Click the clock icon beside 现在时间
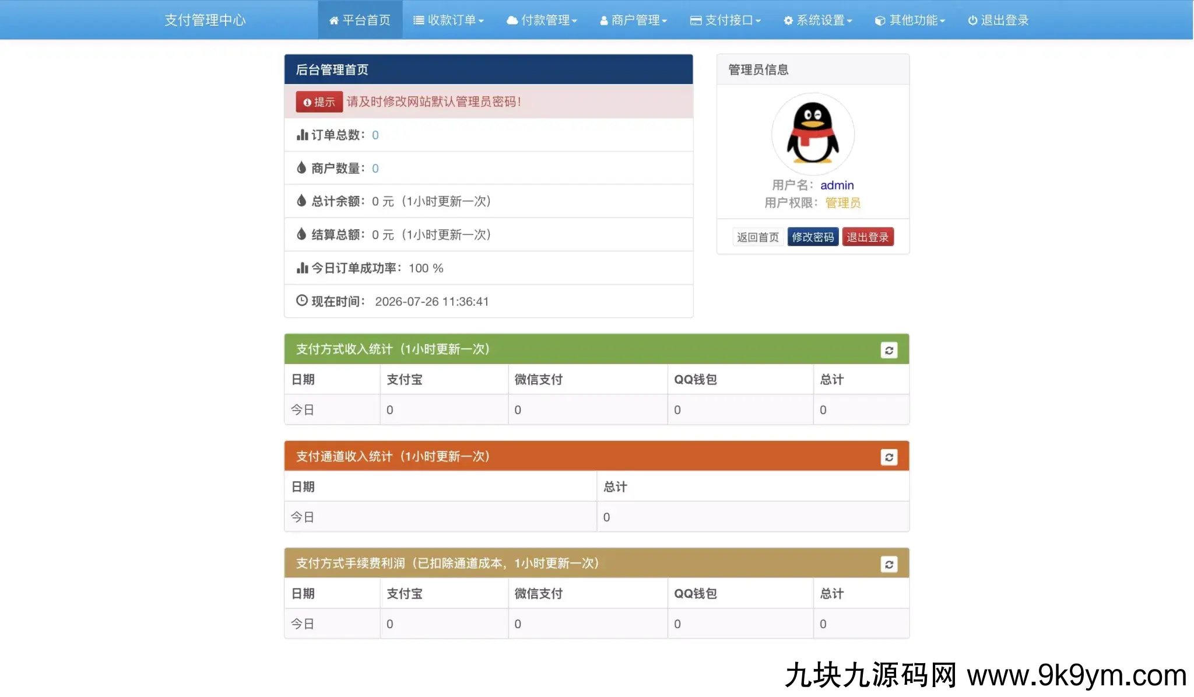The width and height of the screenshot is (1194, 697). tap(301, 300)
